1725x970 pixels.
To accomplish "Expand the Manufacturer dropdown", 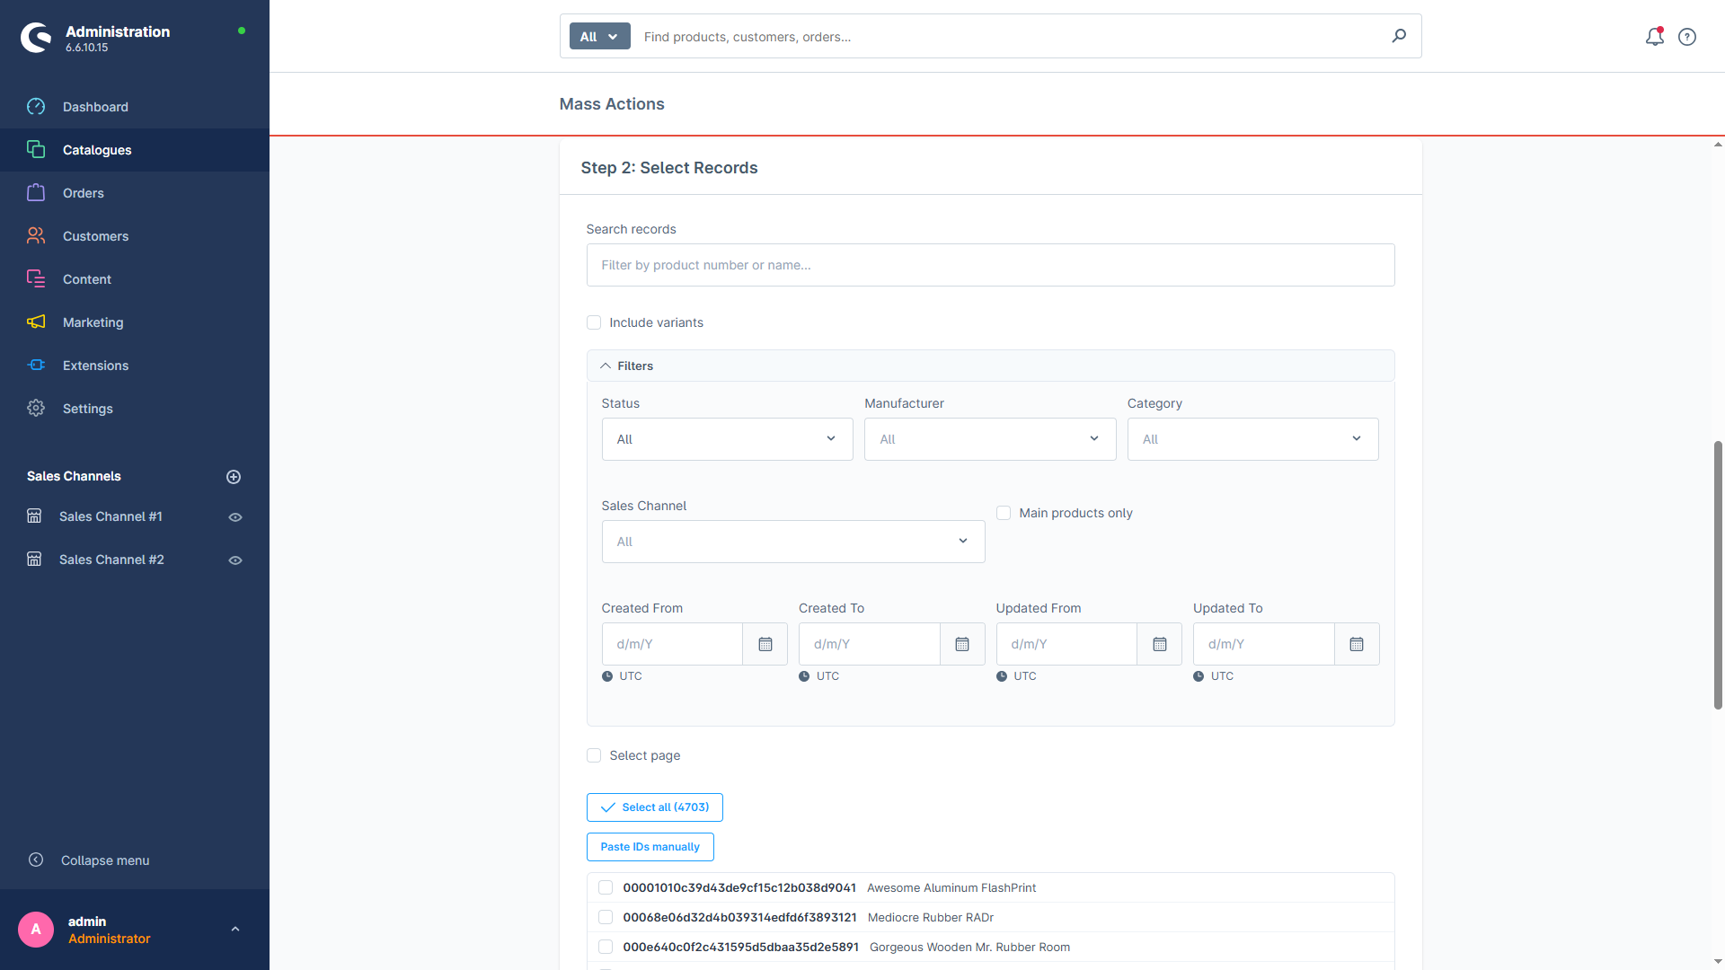I will (990, 439).
